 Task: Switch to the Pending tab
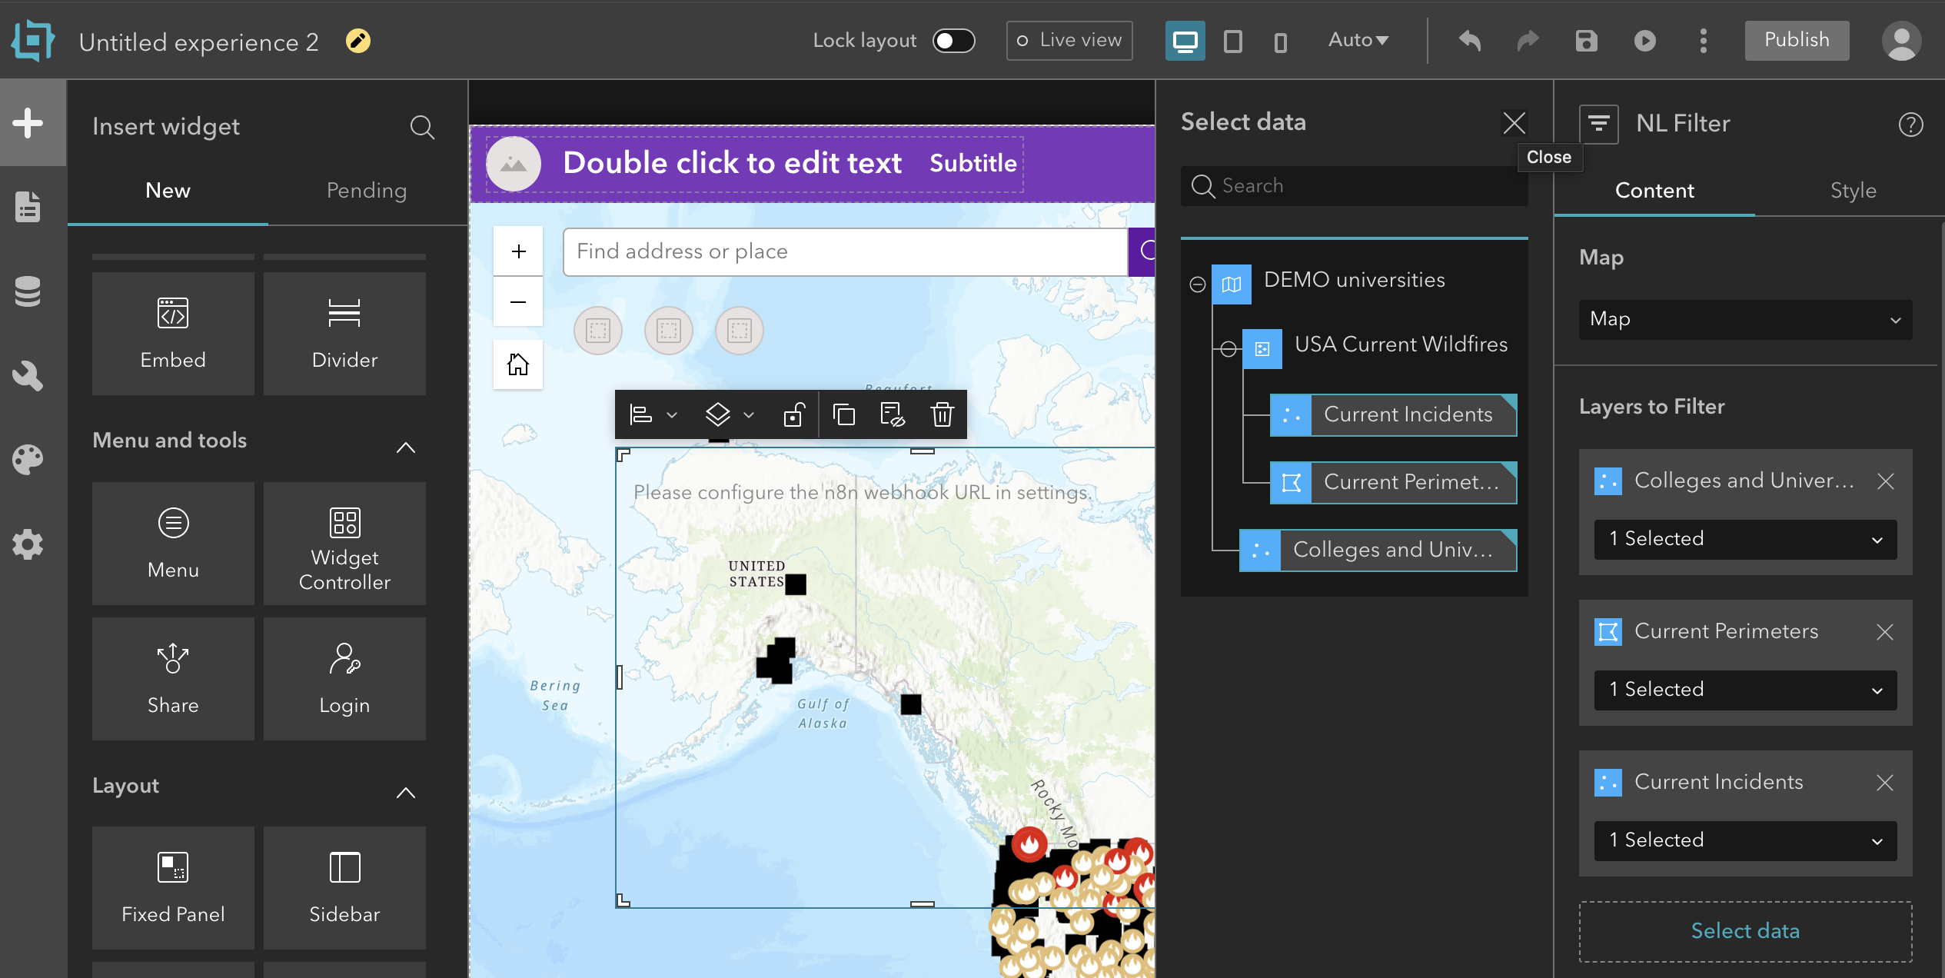tap(366, 191)
